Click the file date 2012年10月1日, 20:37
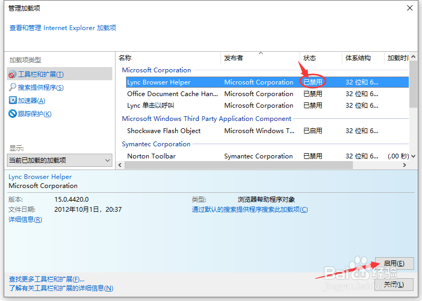This screenshot has width=422, height=301. (88, 209)
